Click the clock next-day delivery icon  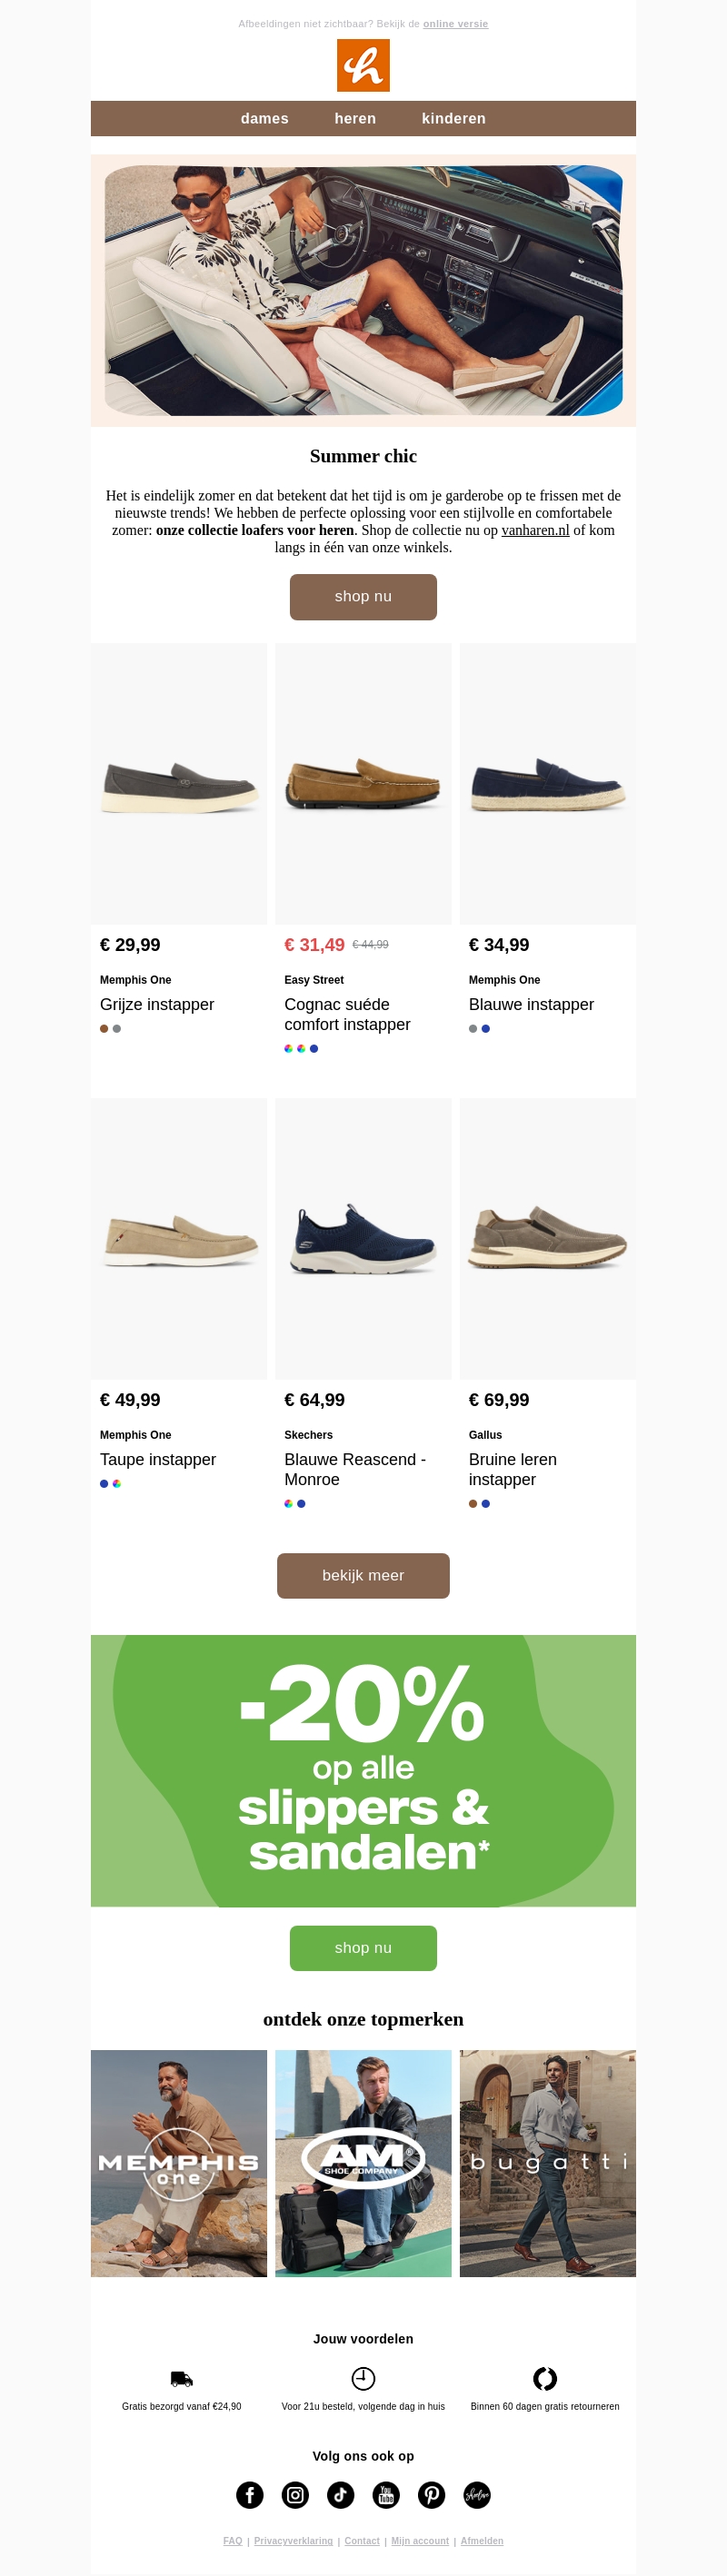[x=363, y=2378]
